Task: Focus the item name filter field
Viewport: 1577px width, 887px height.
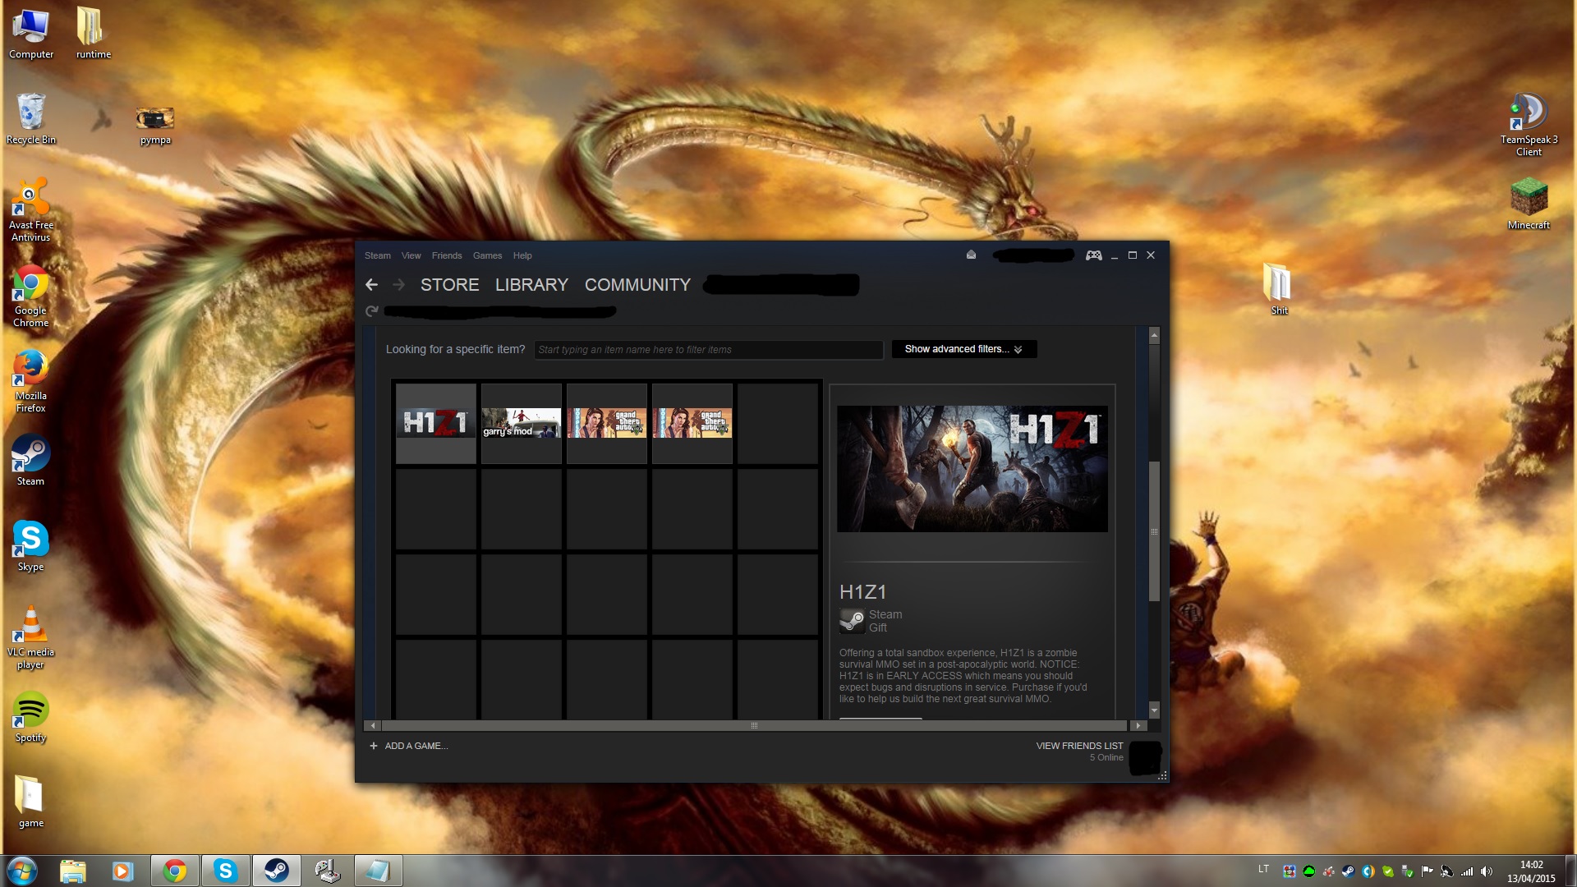Action: coord(708,350)
